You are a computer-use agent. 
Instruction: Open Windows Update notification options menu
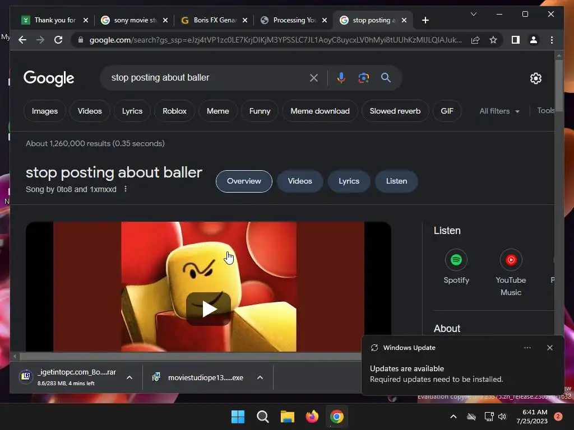[527, 348]
